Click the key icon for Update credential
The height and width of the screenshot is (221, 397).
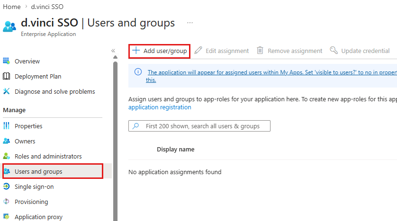(334, 50)
